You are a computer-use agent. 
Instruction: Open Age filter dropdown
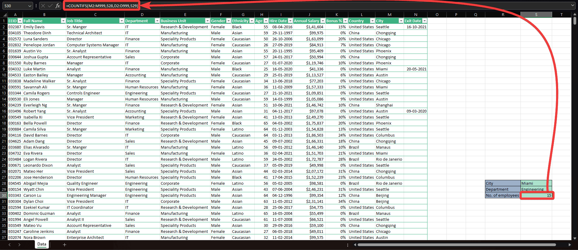(x=266, y=21)
